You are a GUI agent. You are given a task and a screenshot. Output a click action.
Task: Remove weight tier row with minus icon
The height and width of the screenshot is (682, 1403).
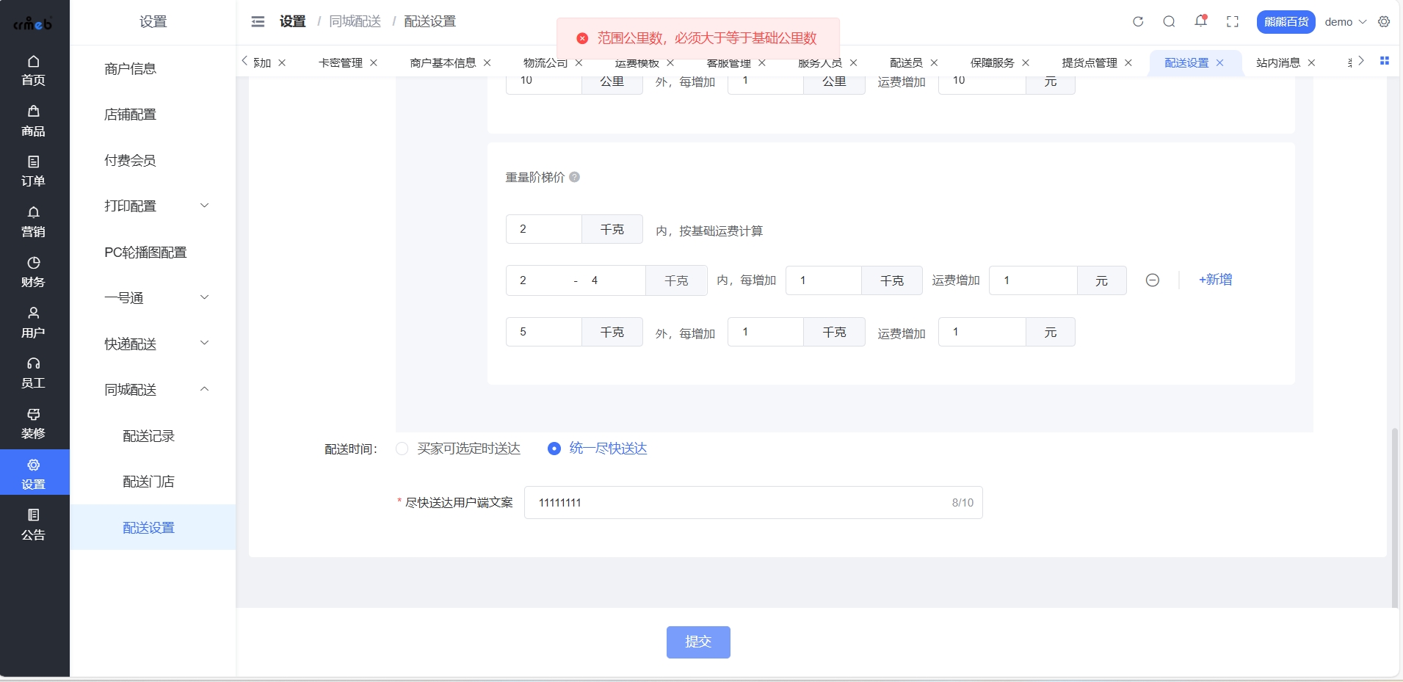coord(1153,280)
